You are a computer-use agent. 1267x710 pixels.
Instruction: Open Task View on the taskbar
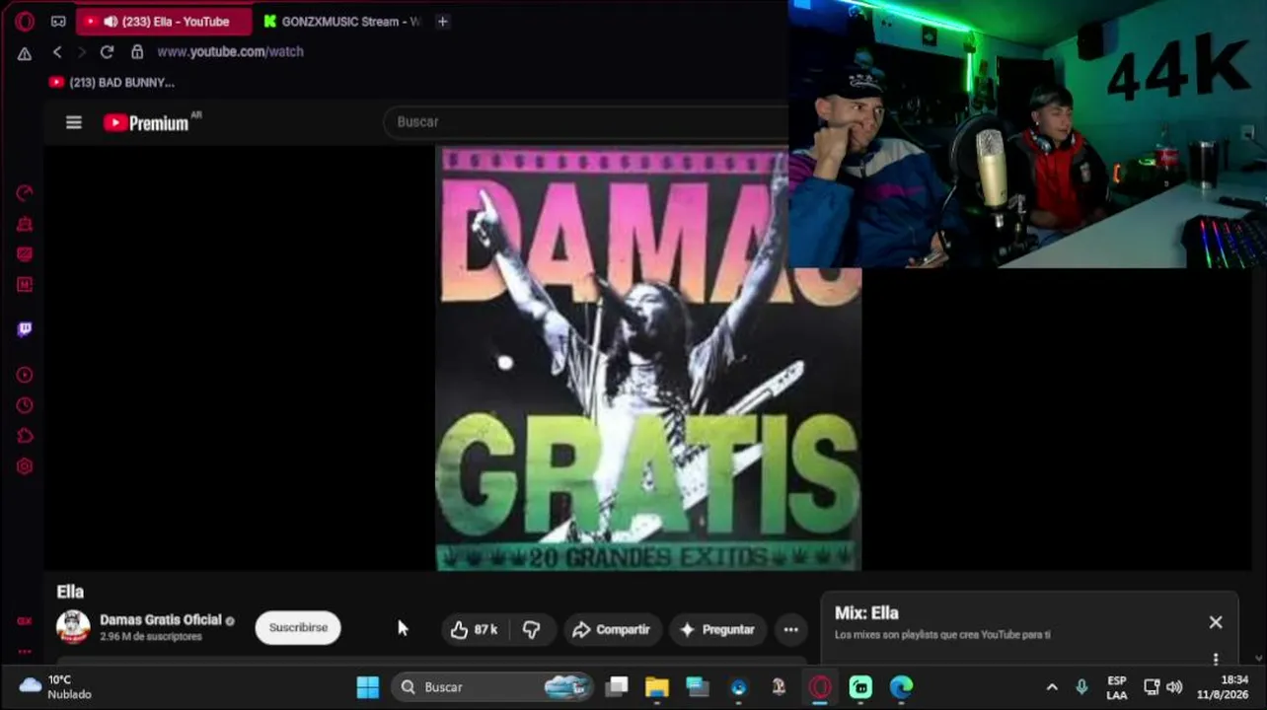click(617, 687)
